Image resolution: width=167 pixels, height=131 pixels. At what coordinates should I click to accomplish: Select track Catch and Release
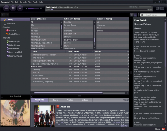80,79
